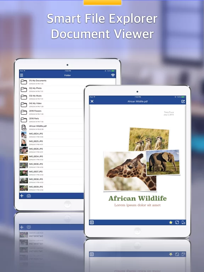This screenshot has height=272, width=204.
Task: Click the green 'African Wildlife' heading
Action: point(137,198)
